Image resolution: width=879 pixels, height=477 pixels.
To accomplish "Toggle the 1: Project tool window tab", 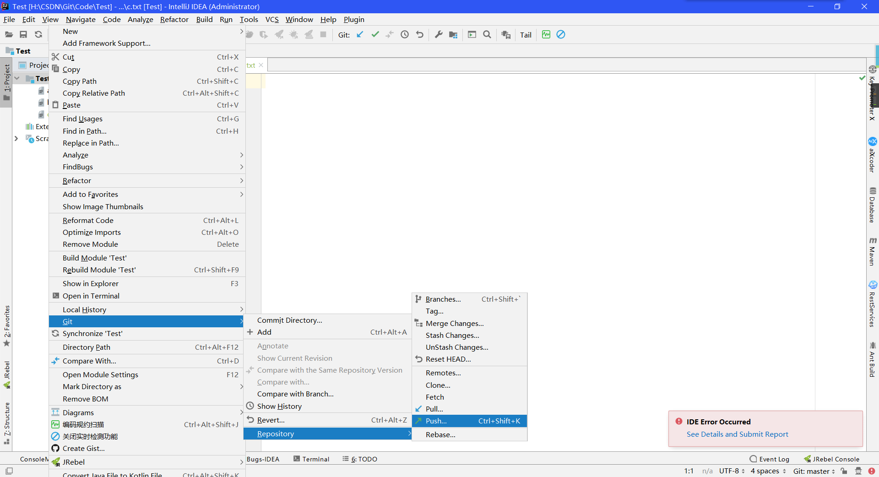I will tap(6, 82).
